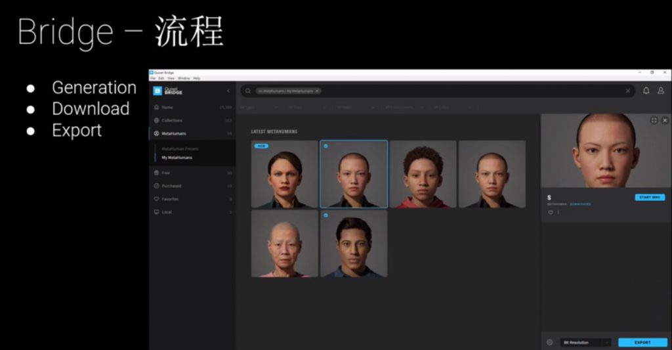Select the highlighted bald MetaHuman thumbnail
The height and width of the screenshot is (350, 672).
(x=354, y=174)
